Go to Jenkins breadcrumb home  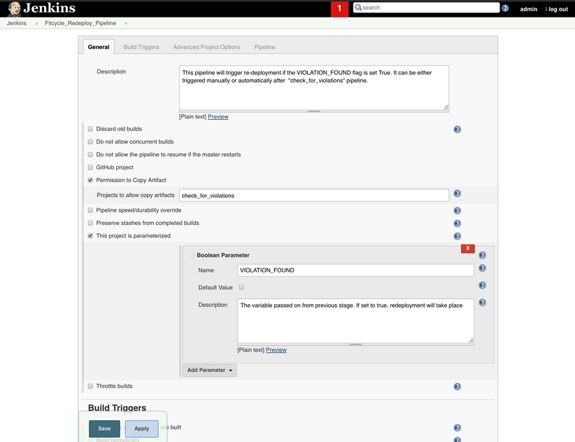point(17,23)
